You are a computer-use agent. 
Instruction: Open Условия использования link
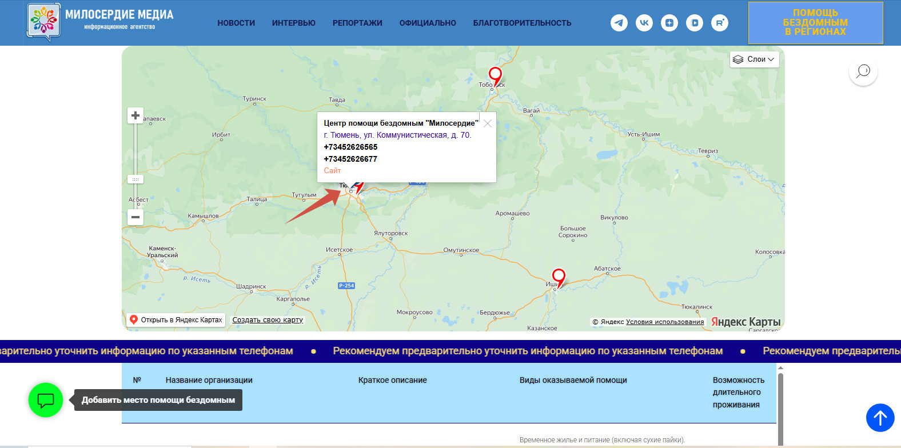click(x=665, y=322)
